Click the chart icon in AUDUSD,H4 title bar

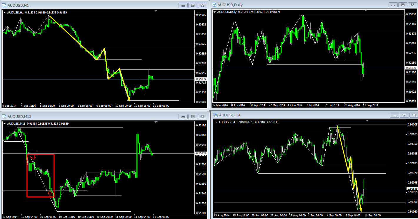click(215, 115)
